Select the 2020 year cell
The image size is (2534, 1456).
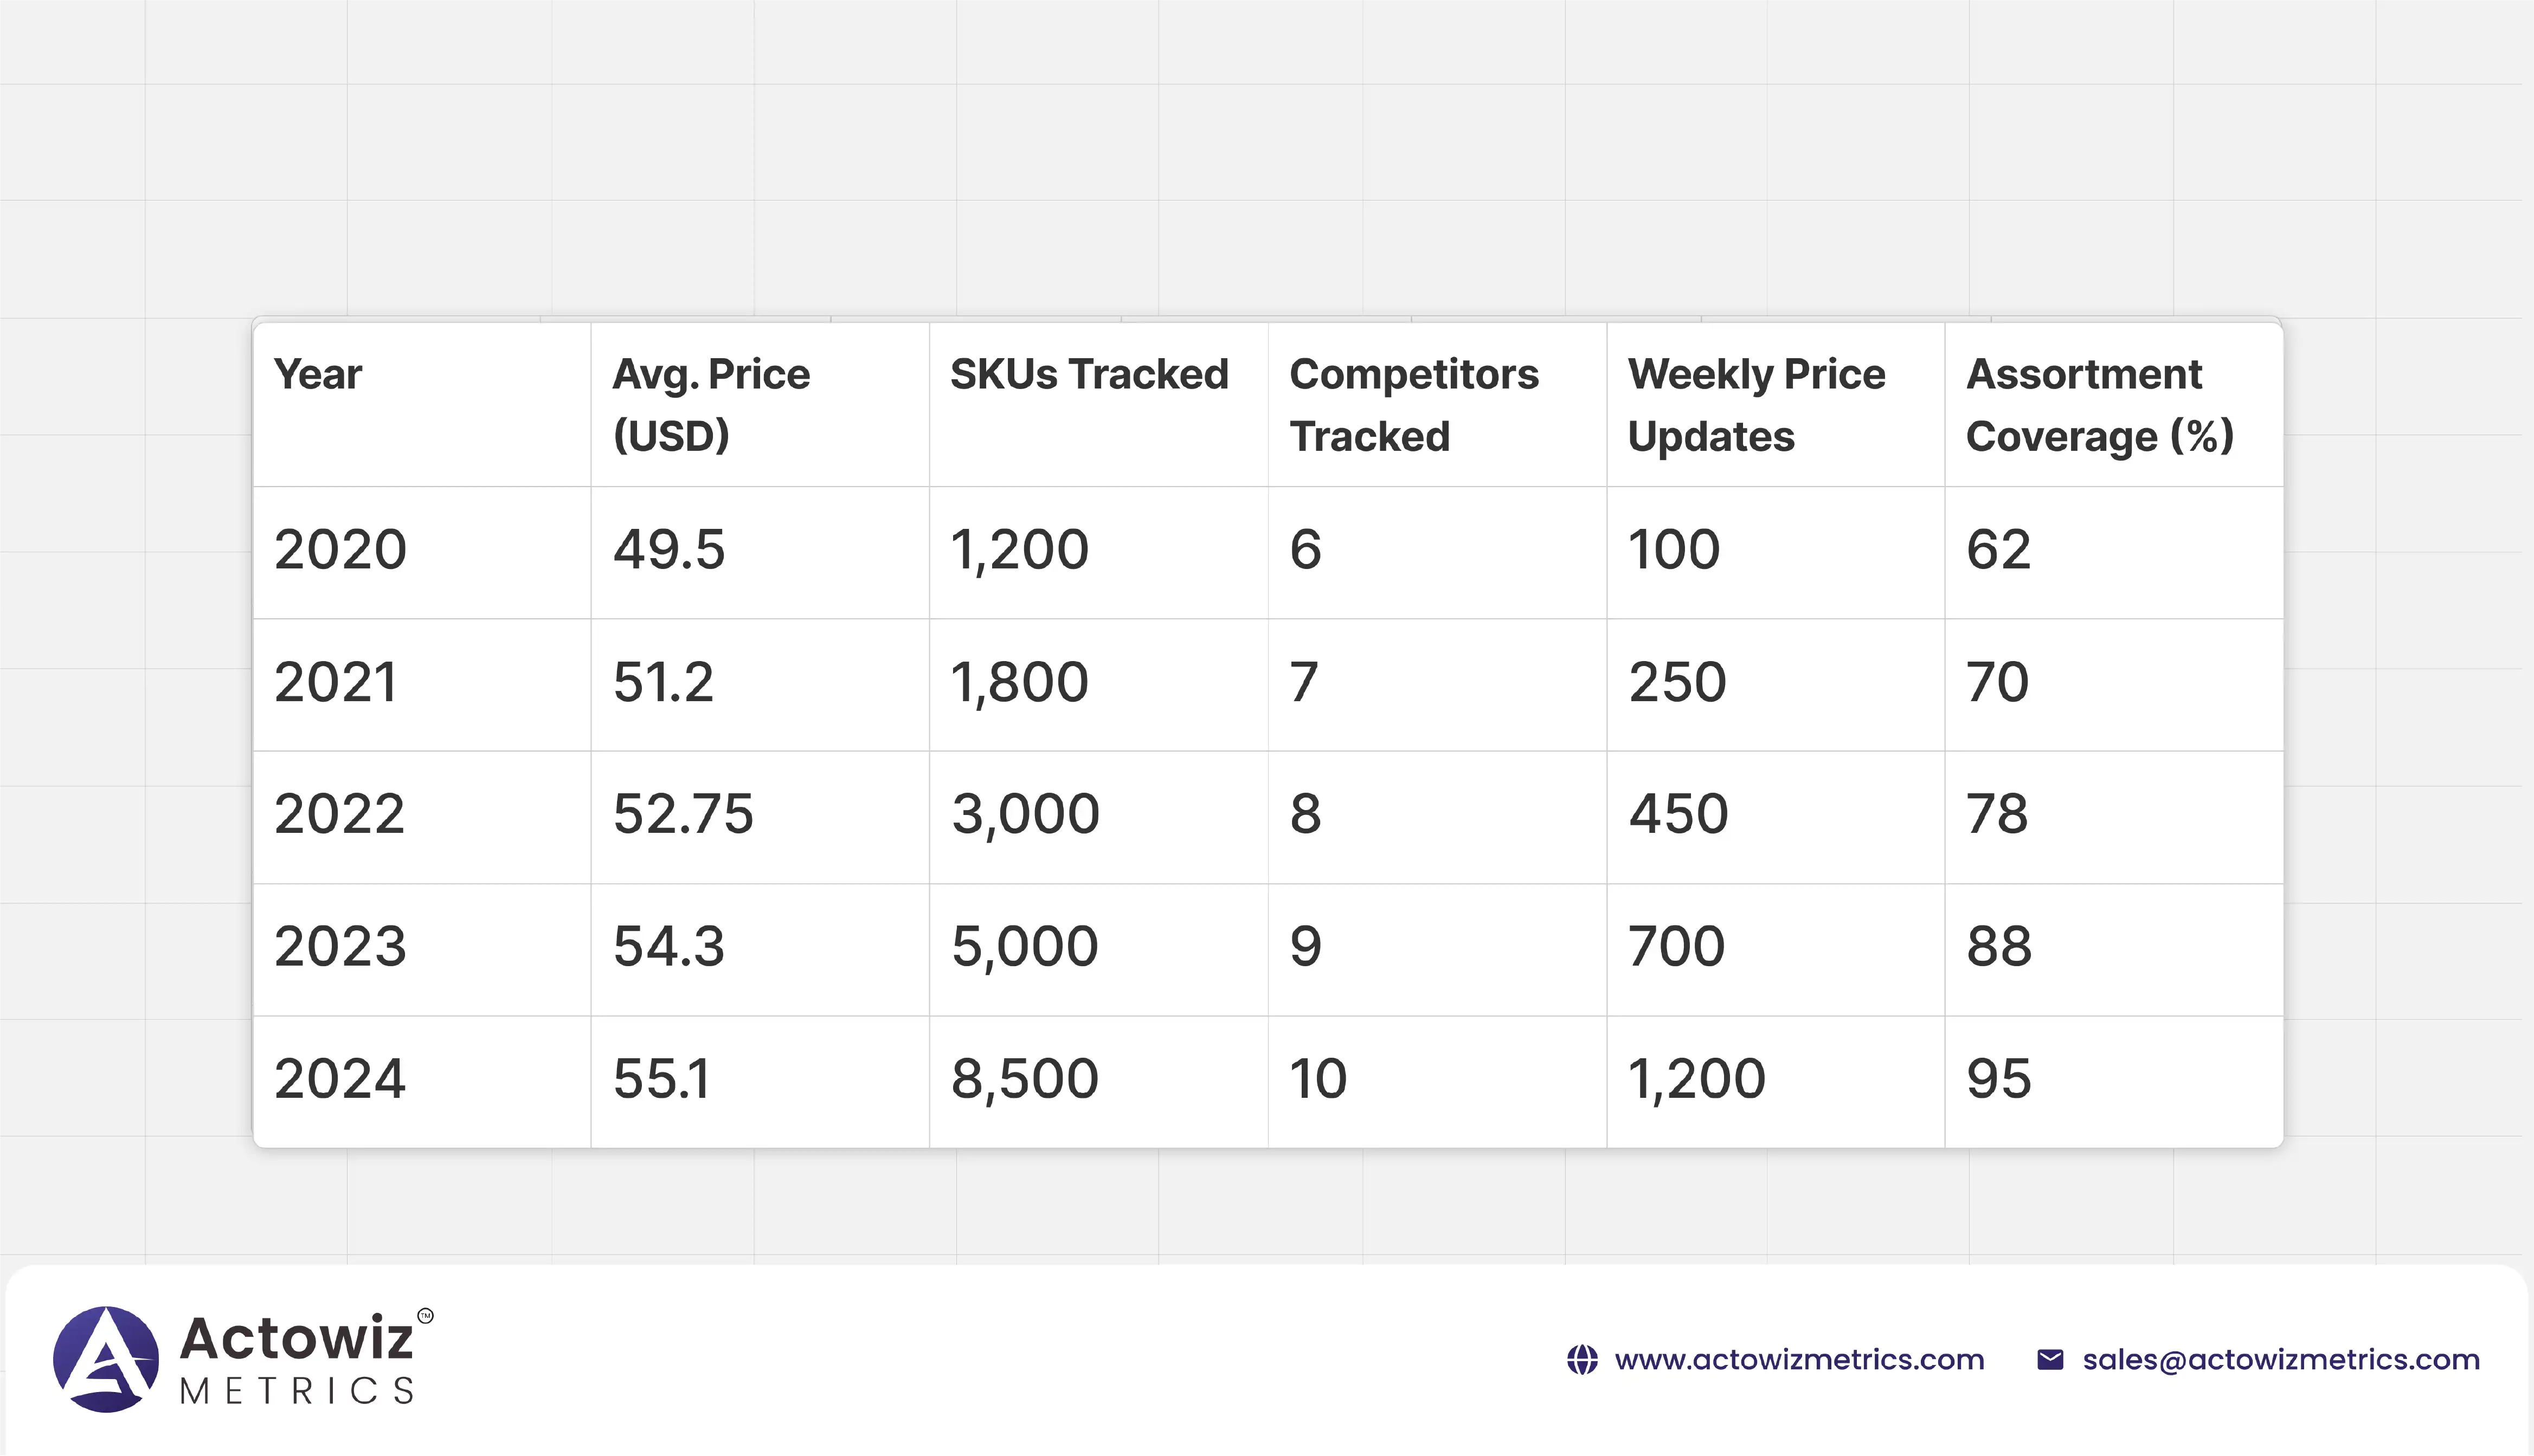pyautogui.click(x=340, y=550)
